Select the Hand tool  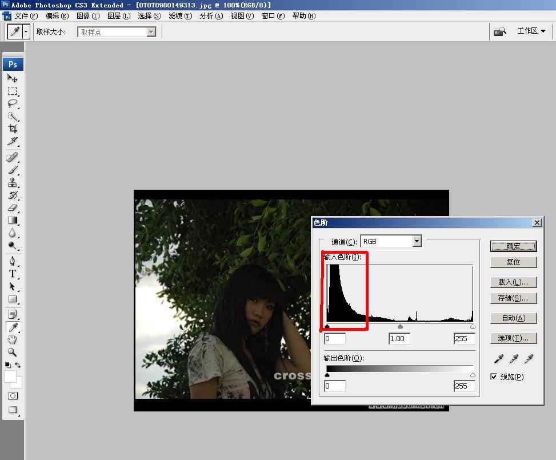[12, 340]
